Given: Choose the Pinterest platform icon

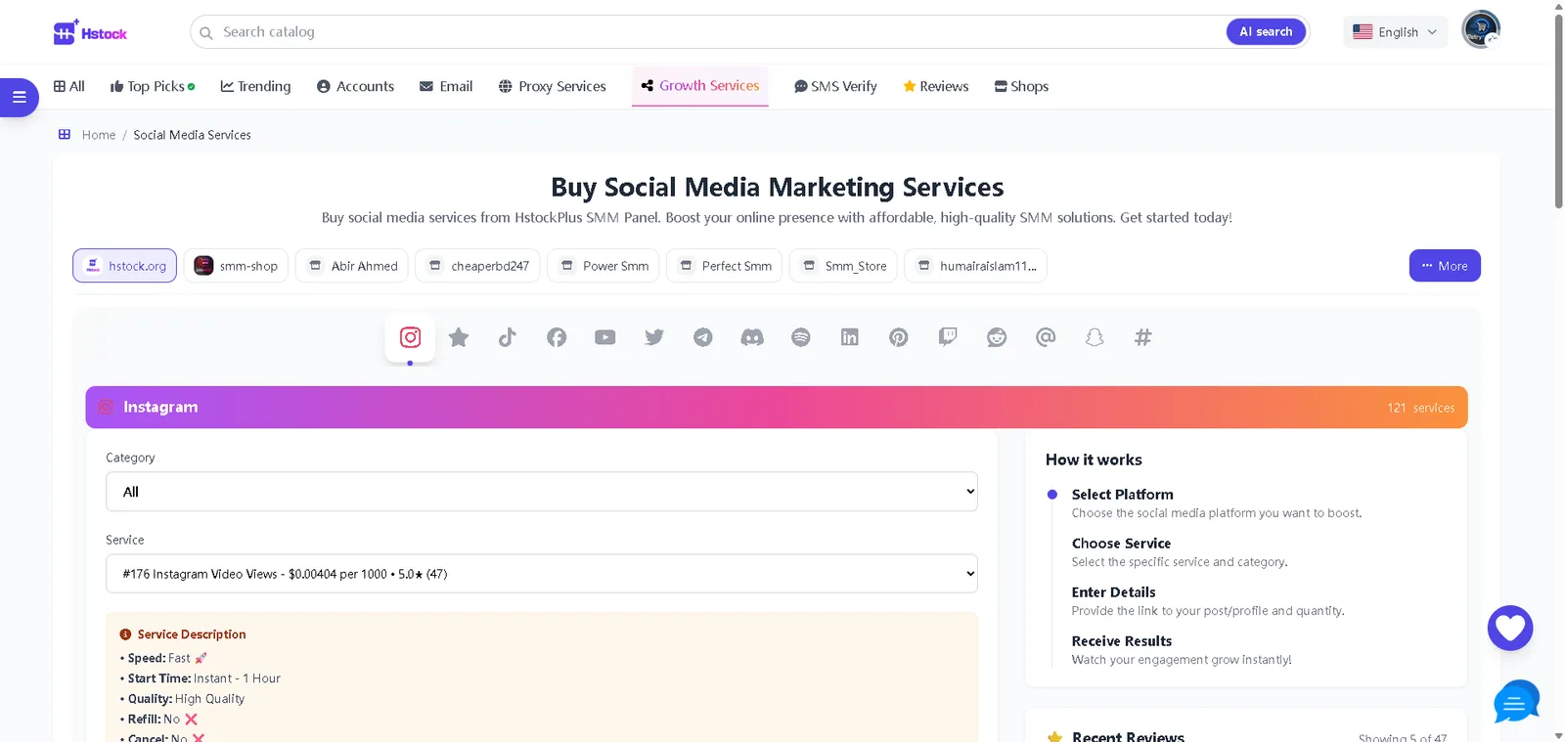Looking at the screenshot, I should coord(899,337).
